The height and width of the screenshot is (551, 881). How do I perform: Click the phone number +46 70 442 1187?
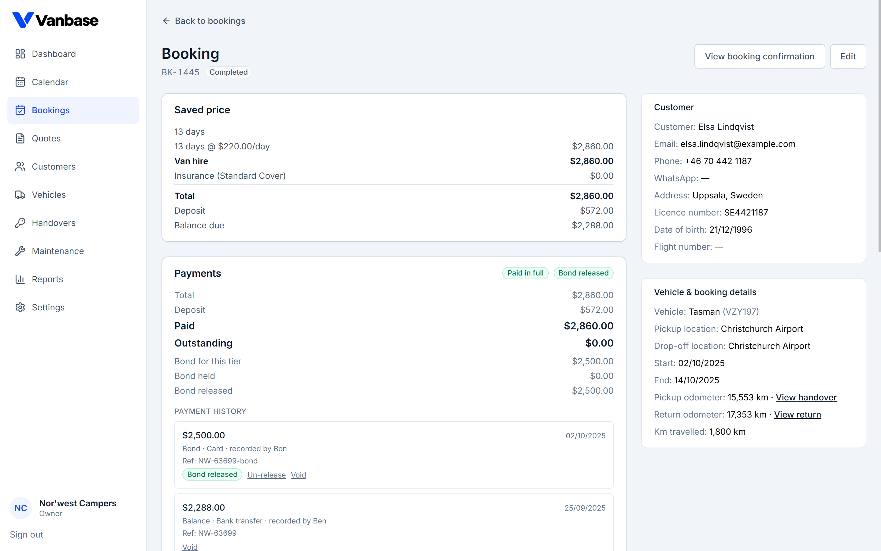tap(718, 161)
